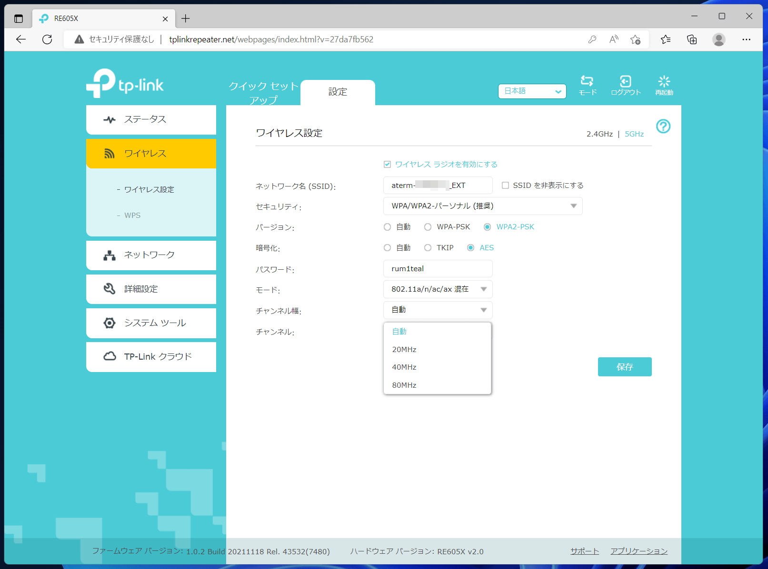Viewport: 768px width, 569px height.
Task: Click the browser address bar URL
Action: coord(271,39)
